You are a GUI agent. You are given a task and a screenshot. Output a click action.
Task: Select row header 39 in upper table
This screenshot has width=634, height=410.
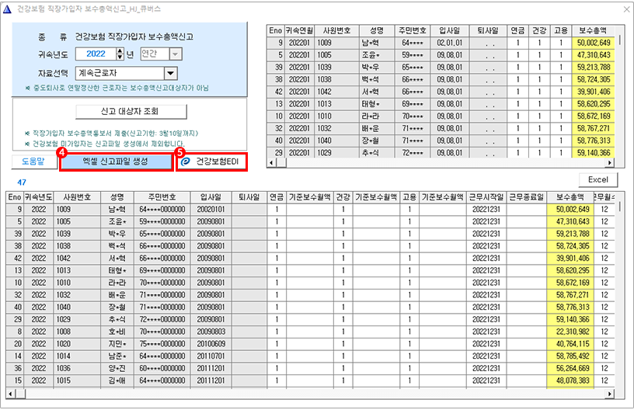275,67
